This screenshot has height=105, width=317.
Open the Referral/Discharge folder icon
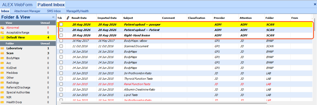pos(2,87)
